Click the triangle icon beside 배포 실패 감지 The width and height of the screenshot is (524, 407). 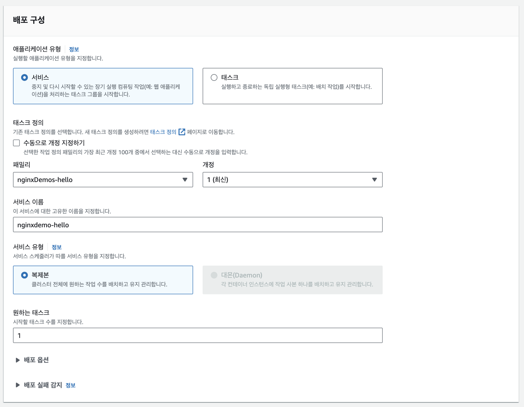click(18, 385)
